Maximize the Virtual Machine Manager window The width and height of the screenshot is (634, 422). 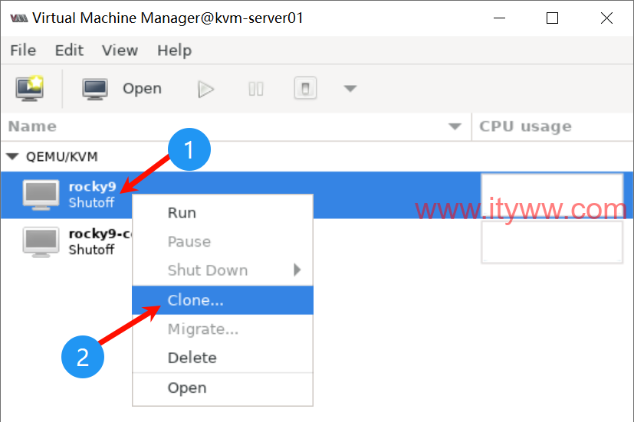(x=552, y=18)
